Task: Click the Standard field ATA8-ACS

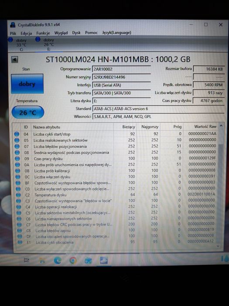Action: tap(158, 109)
